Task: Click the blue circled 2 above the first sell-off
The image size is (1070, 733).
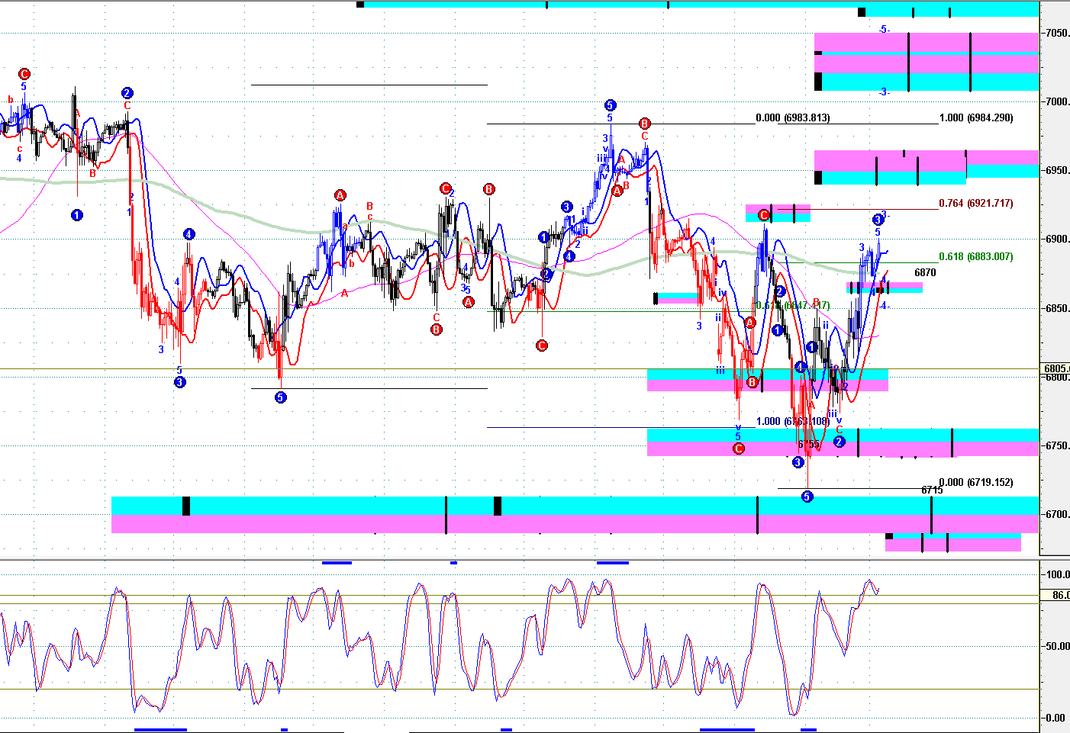Action: click(x=127, y=93)
